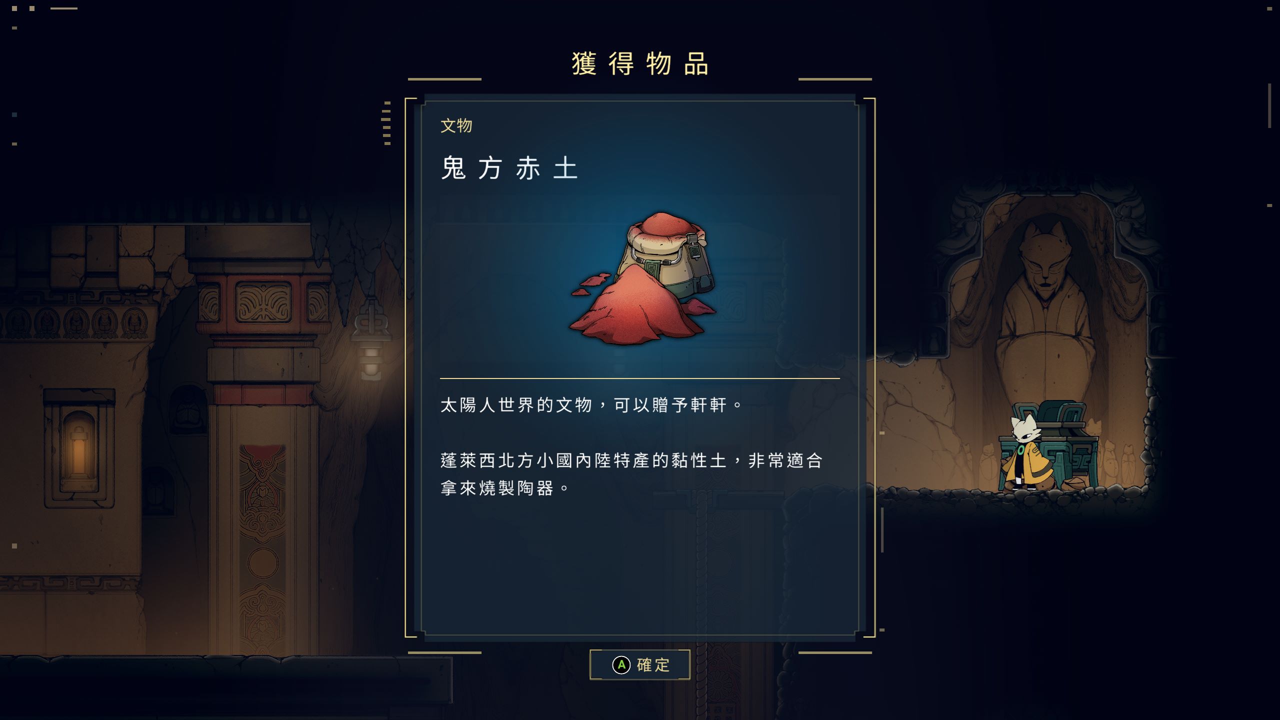The image size is (1280, 720).
Task: Click the vertical bar at right screen edge
Action: pos(1269,105)
